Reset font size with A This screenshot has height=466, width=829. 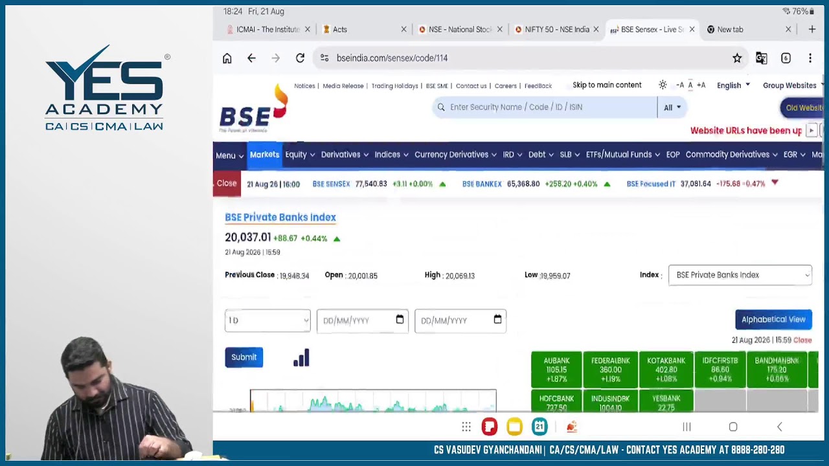(690, 85)
